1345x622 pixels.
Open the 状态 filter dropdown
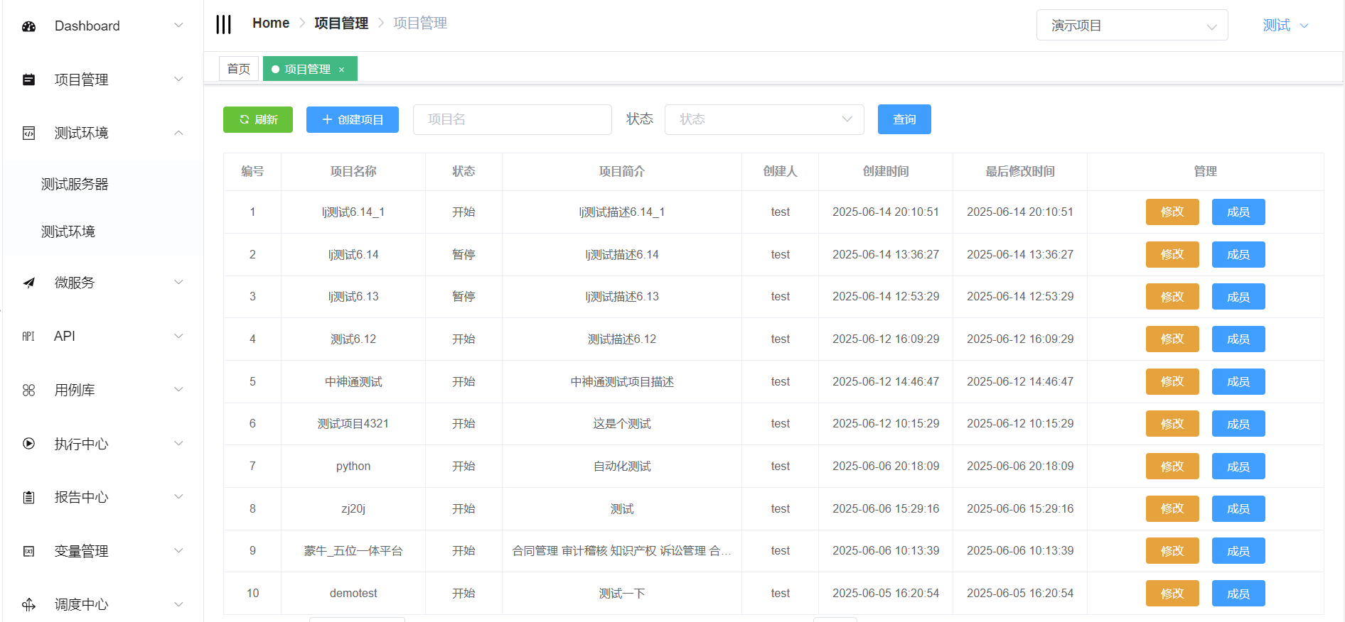[x=763, y=119]
